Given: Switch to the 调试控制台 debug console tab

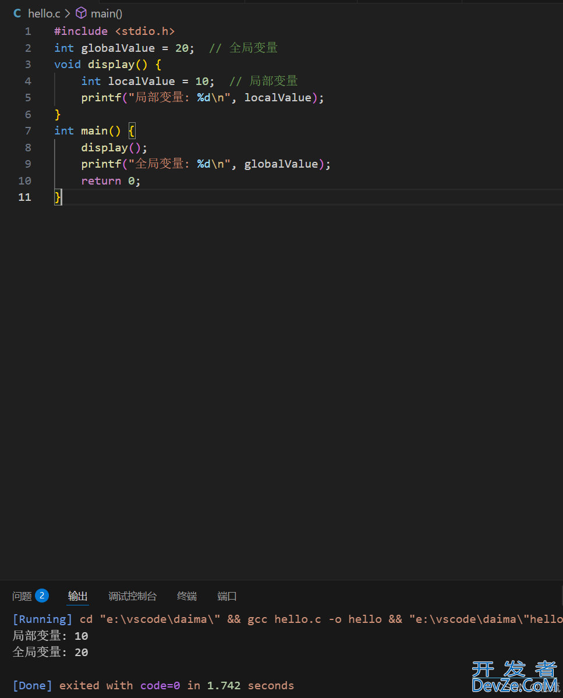Looking at the screenshot, I should pos(132,596).
